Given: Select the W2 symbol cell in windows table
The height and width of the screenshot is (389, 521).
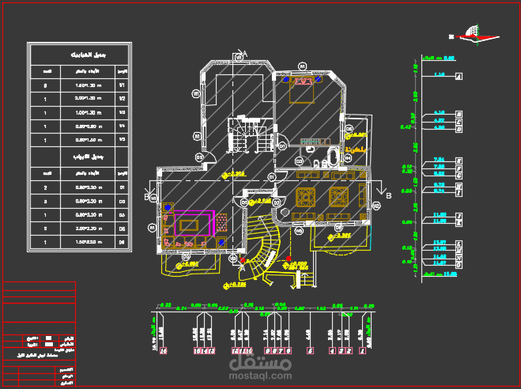Looking at the screenshot, I should click(122, 99).
